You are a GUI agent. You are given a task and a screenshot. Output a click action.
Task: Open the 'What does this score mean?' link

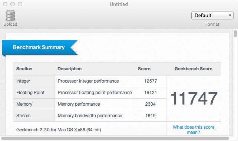[194, 129]
